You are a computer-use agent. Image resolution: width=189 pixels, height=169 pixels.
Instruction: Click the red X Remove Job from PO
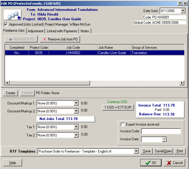click(x=60, y=39)
